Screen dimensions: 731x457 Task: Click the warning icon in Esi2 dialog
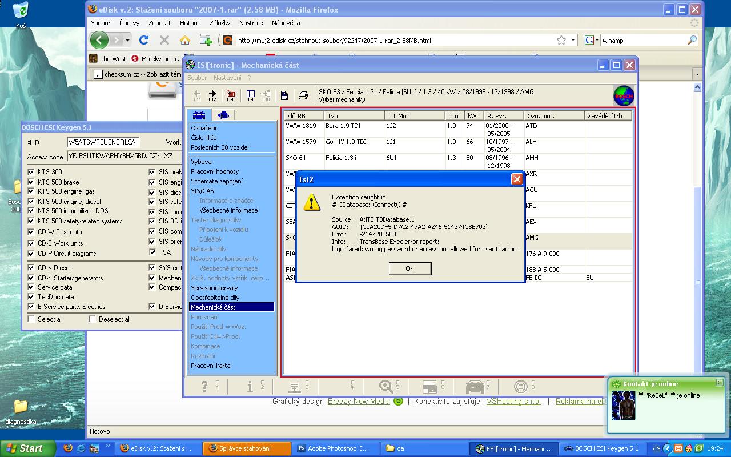[312, 202]
